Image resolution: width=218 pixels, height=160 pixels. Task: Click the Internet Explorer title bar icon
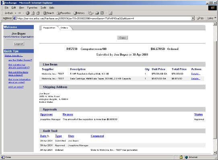coord(3,3)
